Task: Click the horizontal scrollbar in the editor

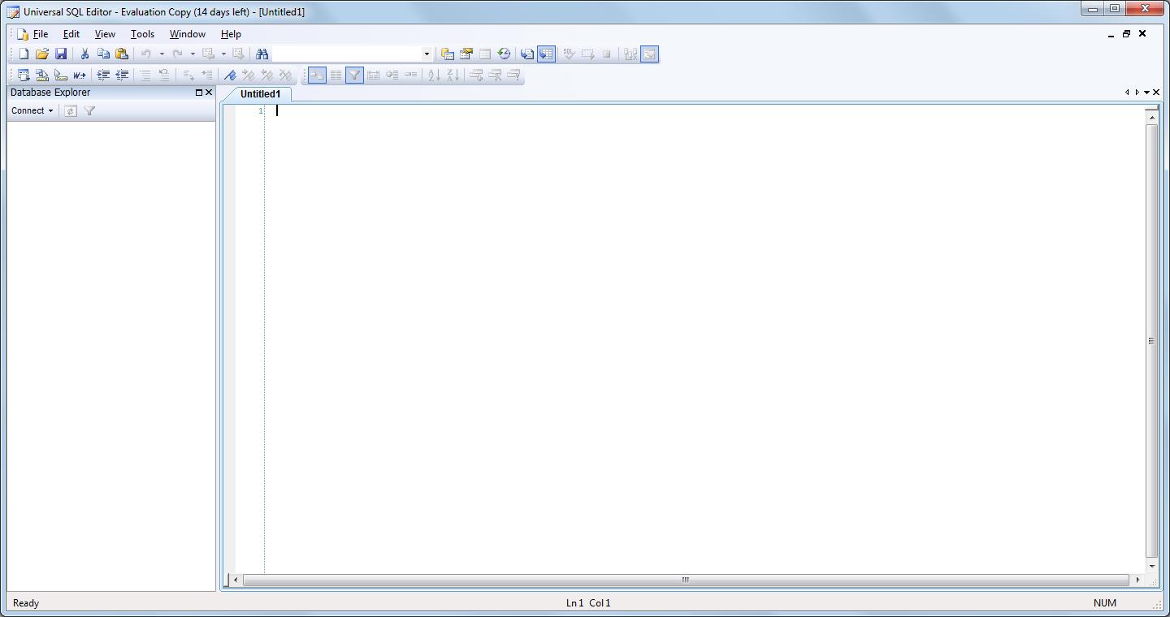Action: (685, 580)
